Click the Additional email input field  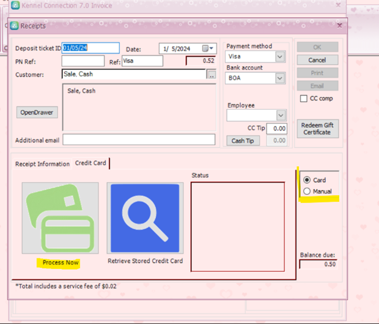coord(139,140)
